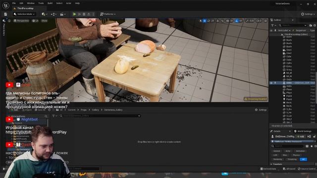Toggle rotation angle snapping in viewport

point(237,21)
